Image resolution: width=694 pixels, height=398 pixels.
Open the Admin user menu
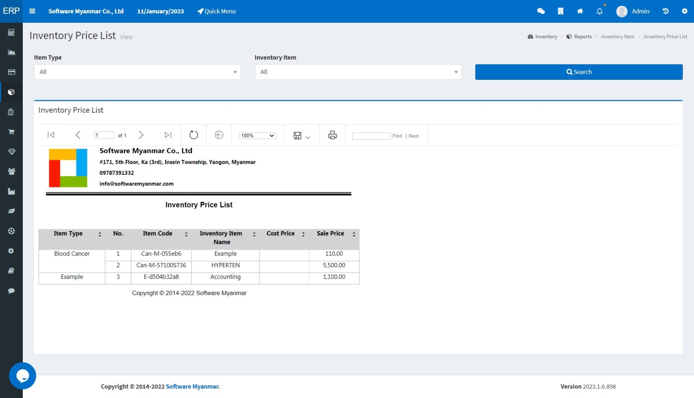[x=632, y=11]
